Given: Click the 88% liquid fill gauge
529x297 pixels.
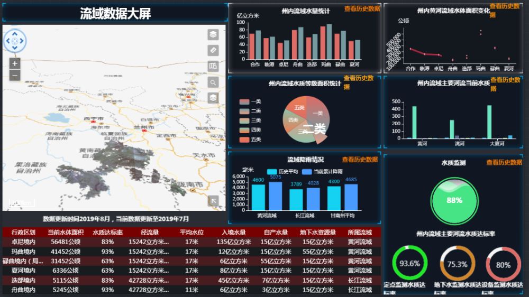Looking at the screenshot, I should tap(454, 200).
